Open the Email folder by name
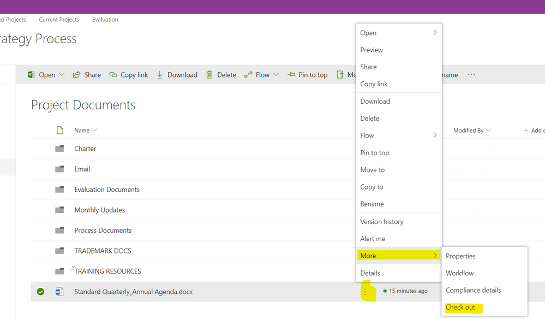The height and width of the screenshot is (319, 545). tap(82, 169)
